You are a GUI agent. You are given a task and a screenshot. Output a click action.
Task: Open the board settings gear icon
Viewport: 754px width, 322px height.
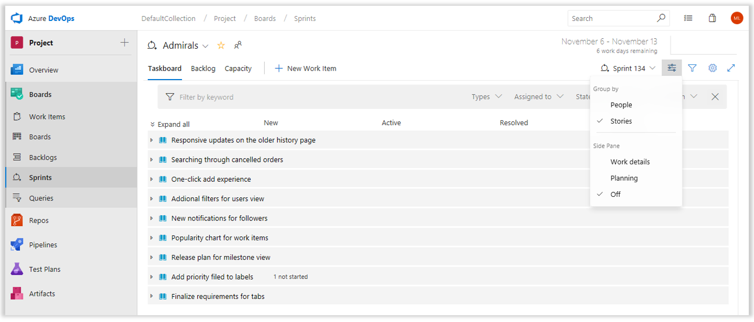[712, 68]
